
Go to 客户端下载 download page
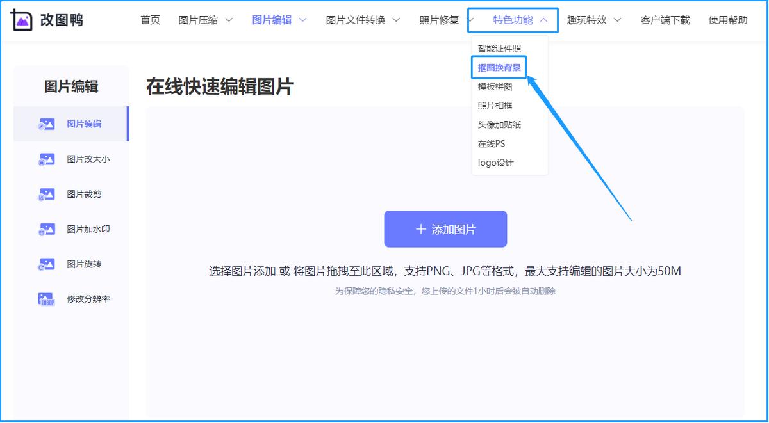[x=665, y=20]
